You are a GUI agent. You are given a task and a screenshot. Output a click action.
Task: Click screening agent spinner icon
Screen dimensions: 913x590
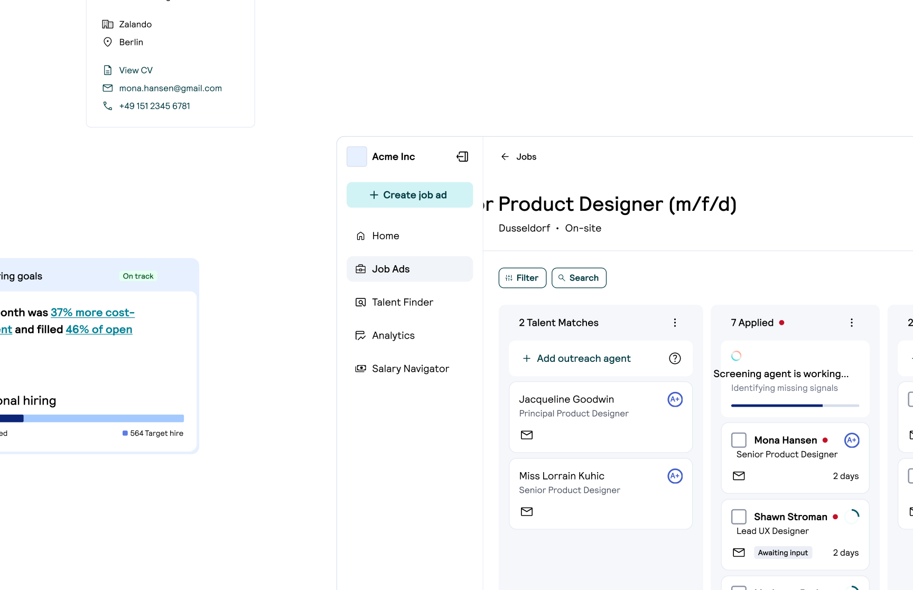click(x=737, y=356)
